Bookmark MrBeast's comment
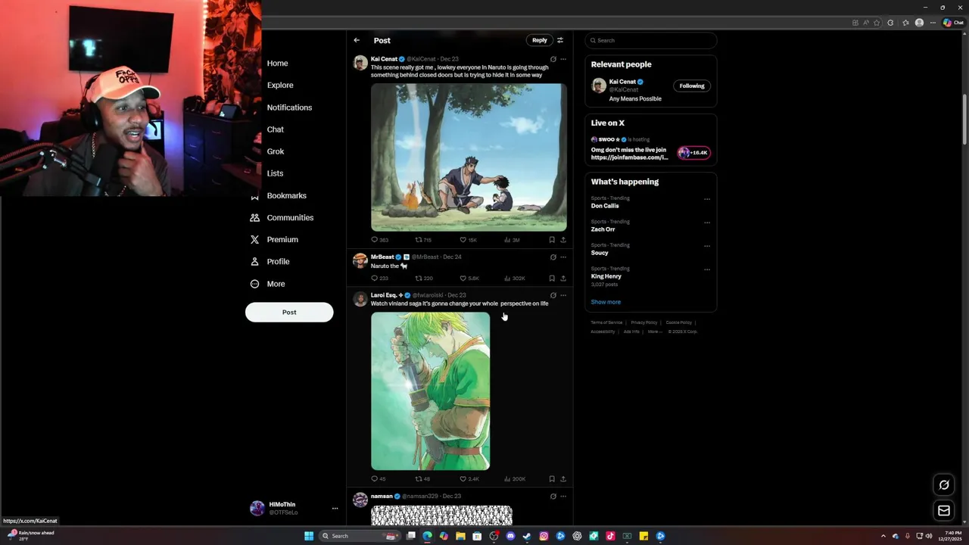969x545 pixels. (552, 279)
